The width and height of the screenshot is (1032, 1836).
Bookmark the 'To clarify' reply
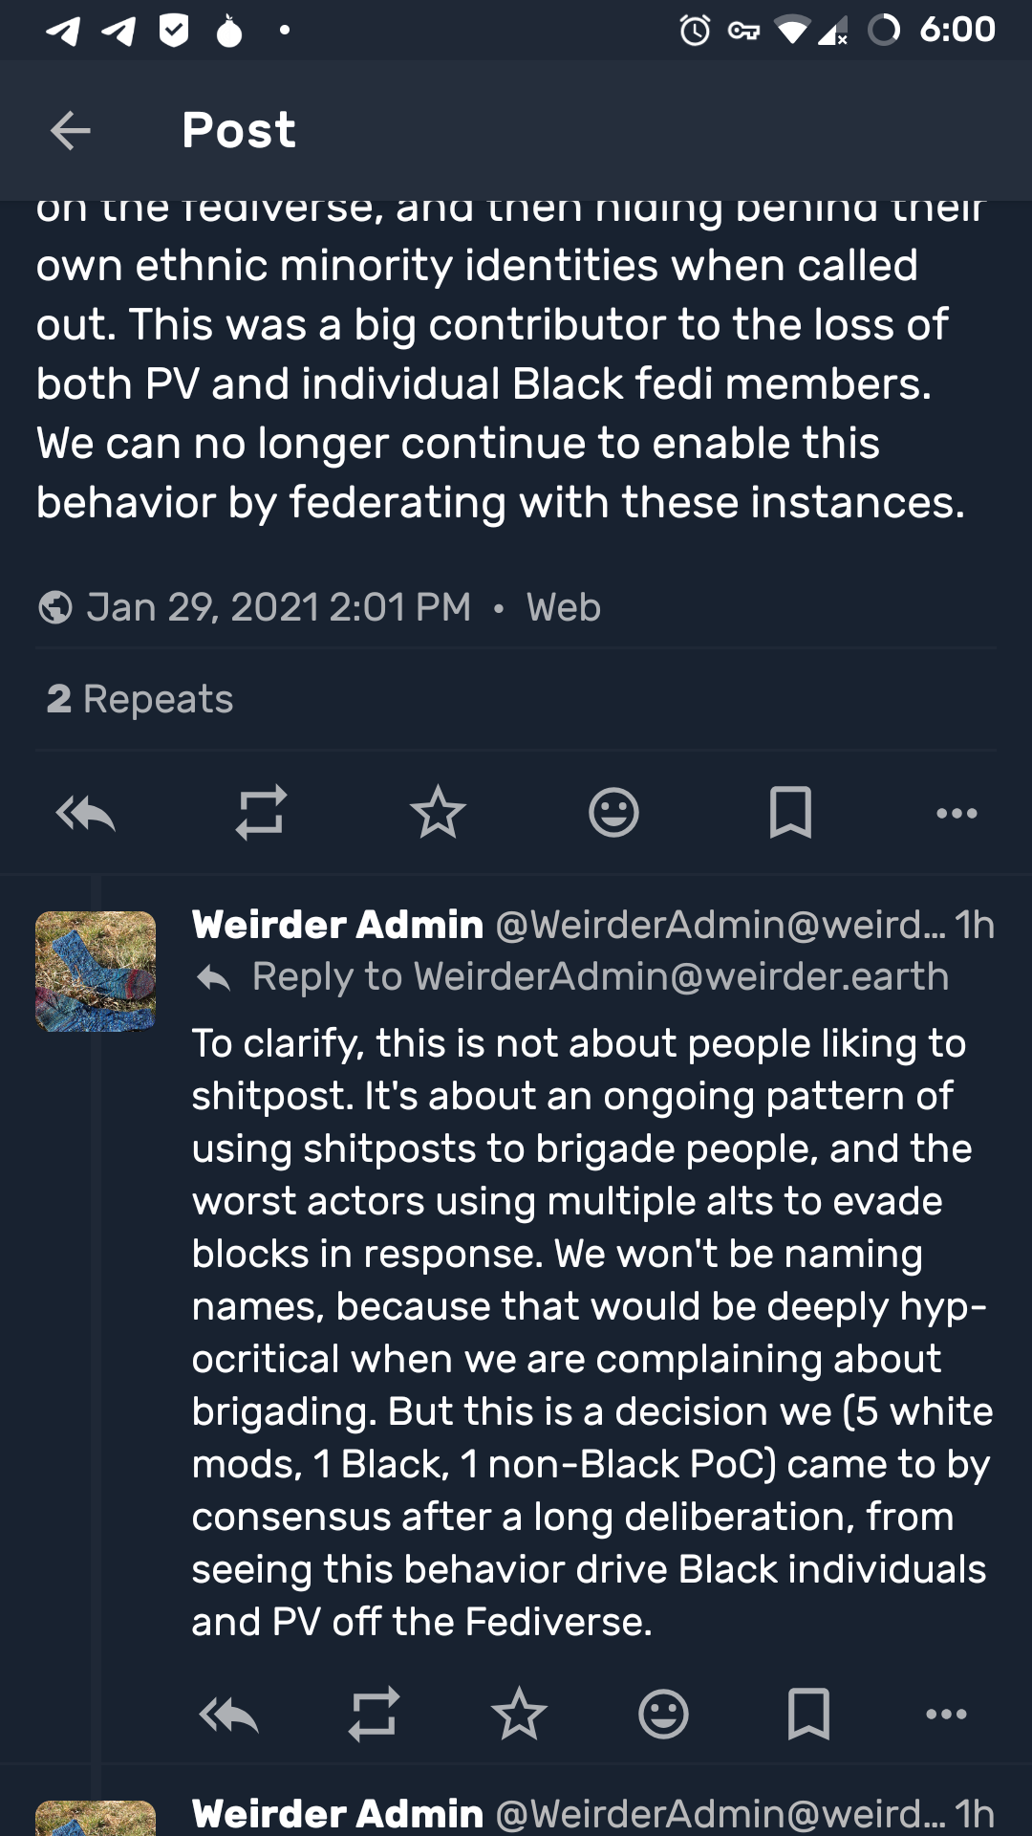(808, 1715)
